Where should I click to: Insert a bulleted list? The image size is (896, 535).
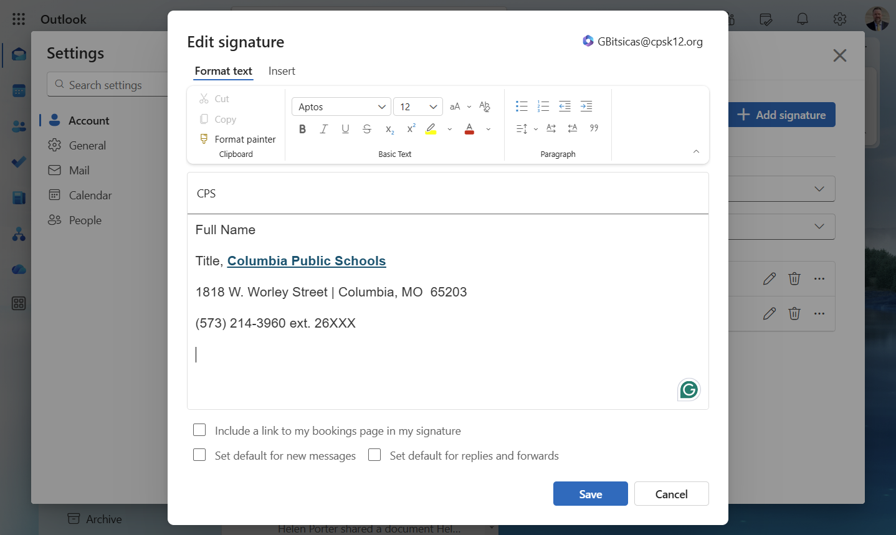[x=522, y=107]
